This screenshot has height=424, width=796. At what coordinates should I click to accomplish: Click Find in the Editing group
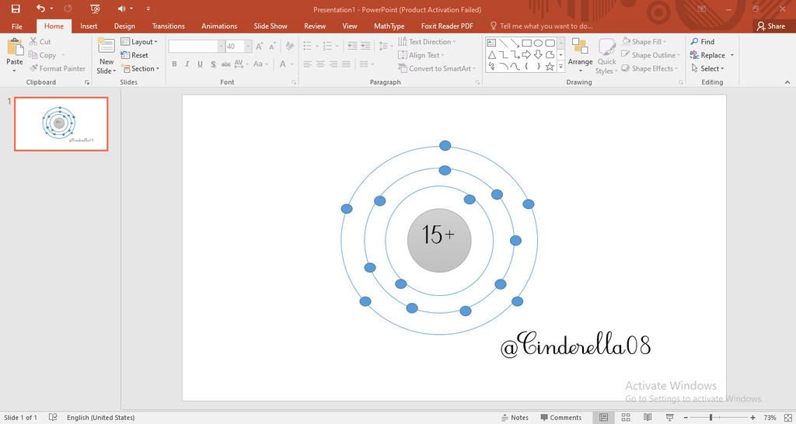tap(703, 42)
